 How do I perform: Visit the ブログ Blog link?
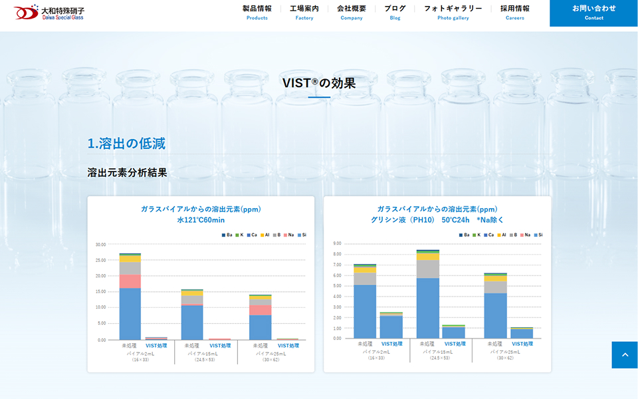(x=395, y=12)
